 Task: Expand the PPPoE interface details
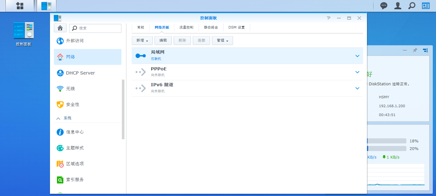pyautogui.click(x=357, y=72)
